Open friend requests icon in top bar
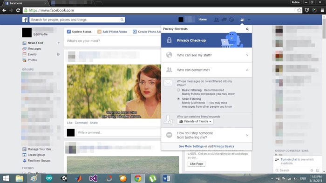The height and width of the screenshot is (183, 326). tap(217, 20)
